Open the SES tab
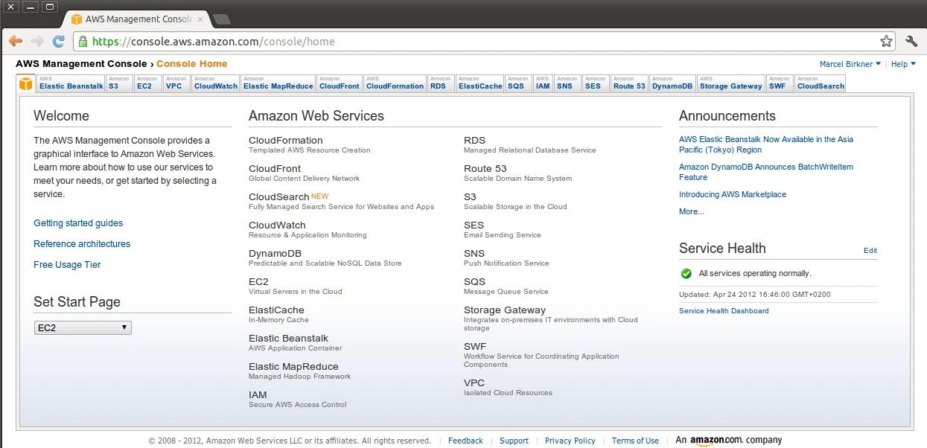This screenshot has width=927, height=448. [x=596, y=83]
